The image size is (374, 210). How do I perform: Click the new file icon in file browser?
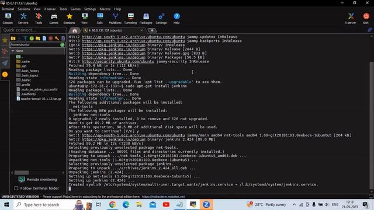[44, 38]
